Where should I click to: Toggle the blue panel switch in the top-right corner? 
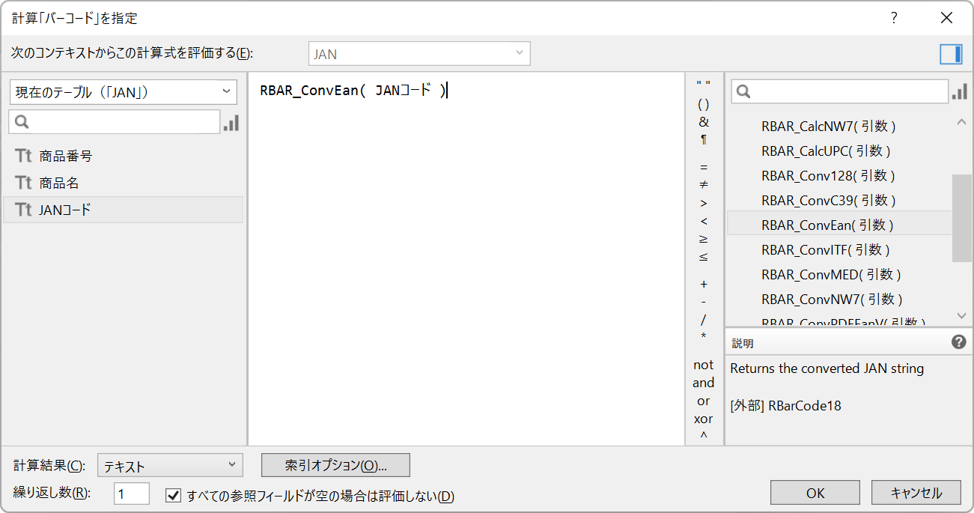pos(950,53)
